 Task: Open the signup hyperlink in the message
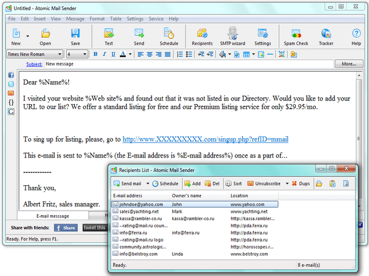205,139
